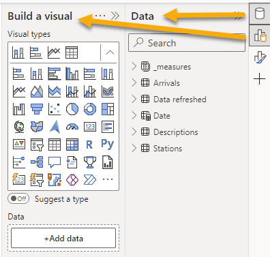Select Key influencers visual
This screenshot has width=270, height=257.
18,162
